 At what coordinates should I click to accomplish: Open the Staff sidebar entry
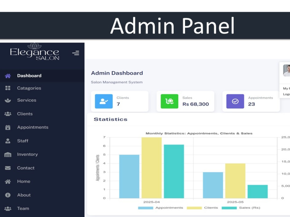[x=42, y=141]
